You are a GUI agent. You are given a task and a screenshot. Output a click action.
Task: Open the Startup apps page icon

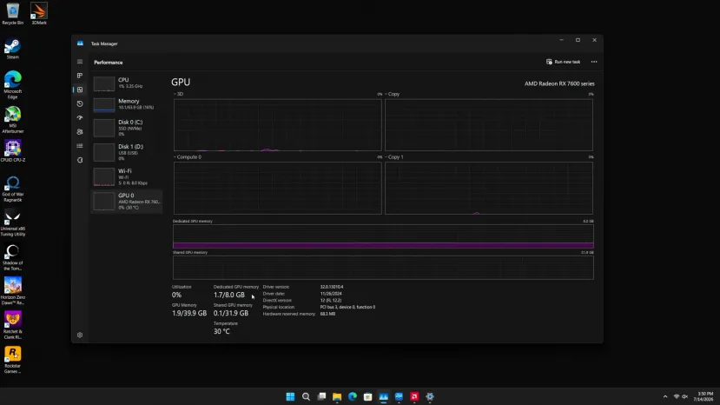80,117
